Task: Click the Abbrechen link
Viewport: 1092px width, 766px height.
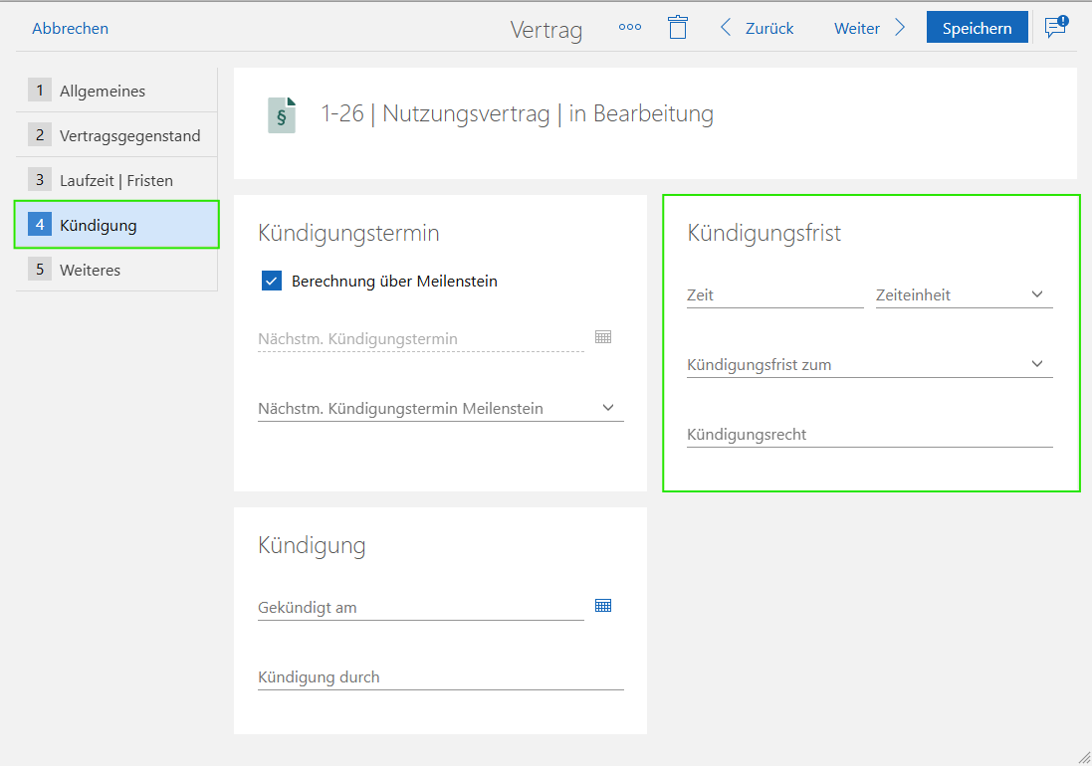Action: click(x=71, y=29)
